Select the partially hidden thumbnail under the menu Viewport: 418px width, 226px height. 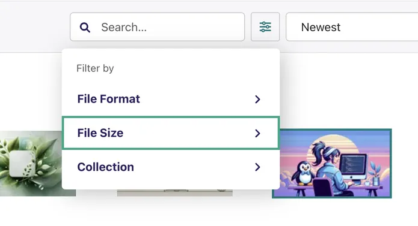point(174,193)
